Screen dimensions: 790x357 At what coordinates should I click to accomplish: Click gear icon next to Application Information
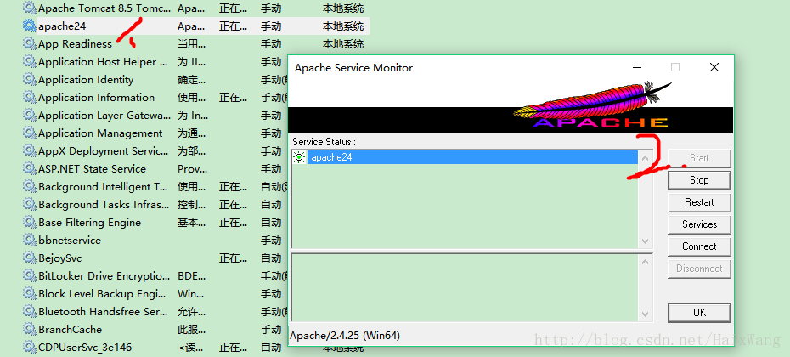coord(30,97)
